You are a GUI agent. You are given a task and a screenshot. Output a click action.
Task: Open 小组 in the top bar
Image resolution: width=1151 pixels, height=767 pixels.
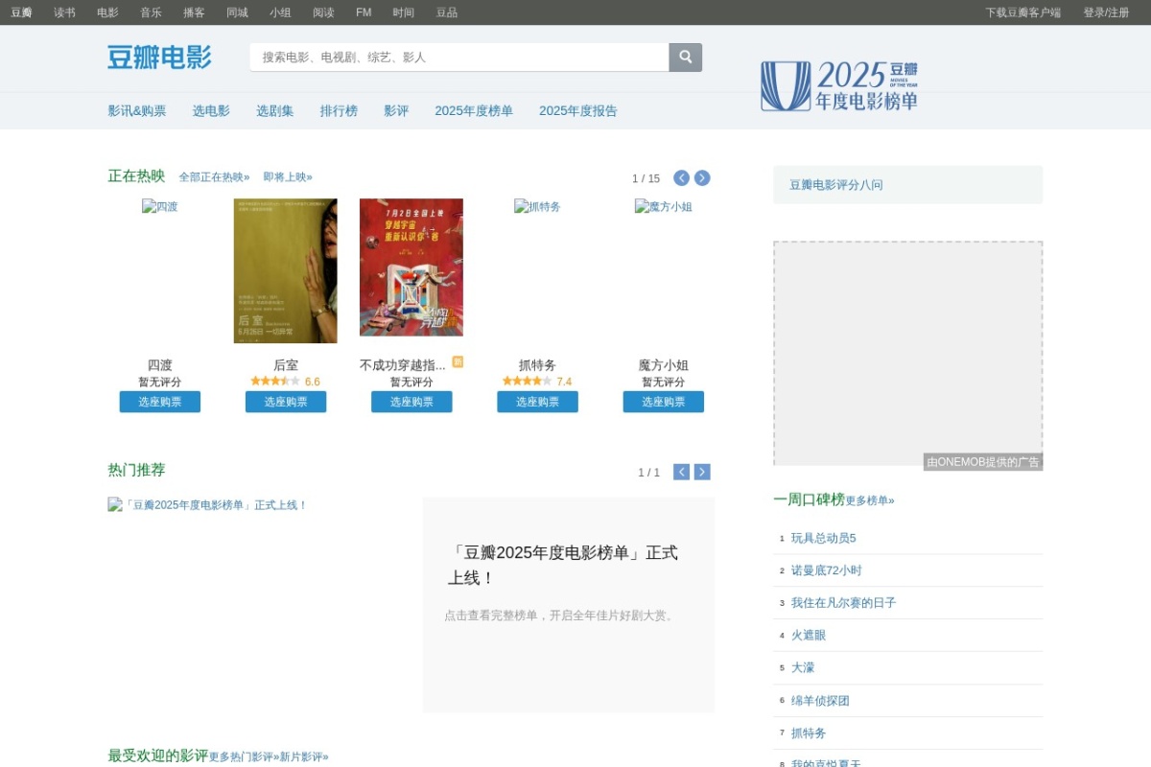pyautogui.click(x=280, y=12)
